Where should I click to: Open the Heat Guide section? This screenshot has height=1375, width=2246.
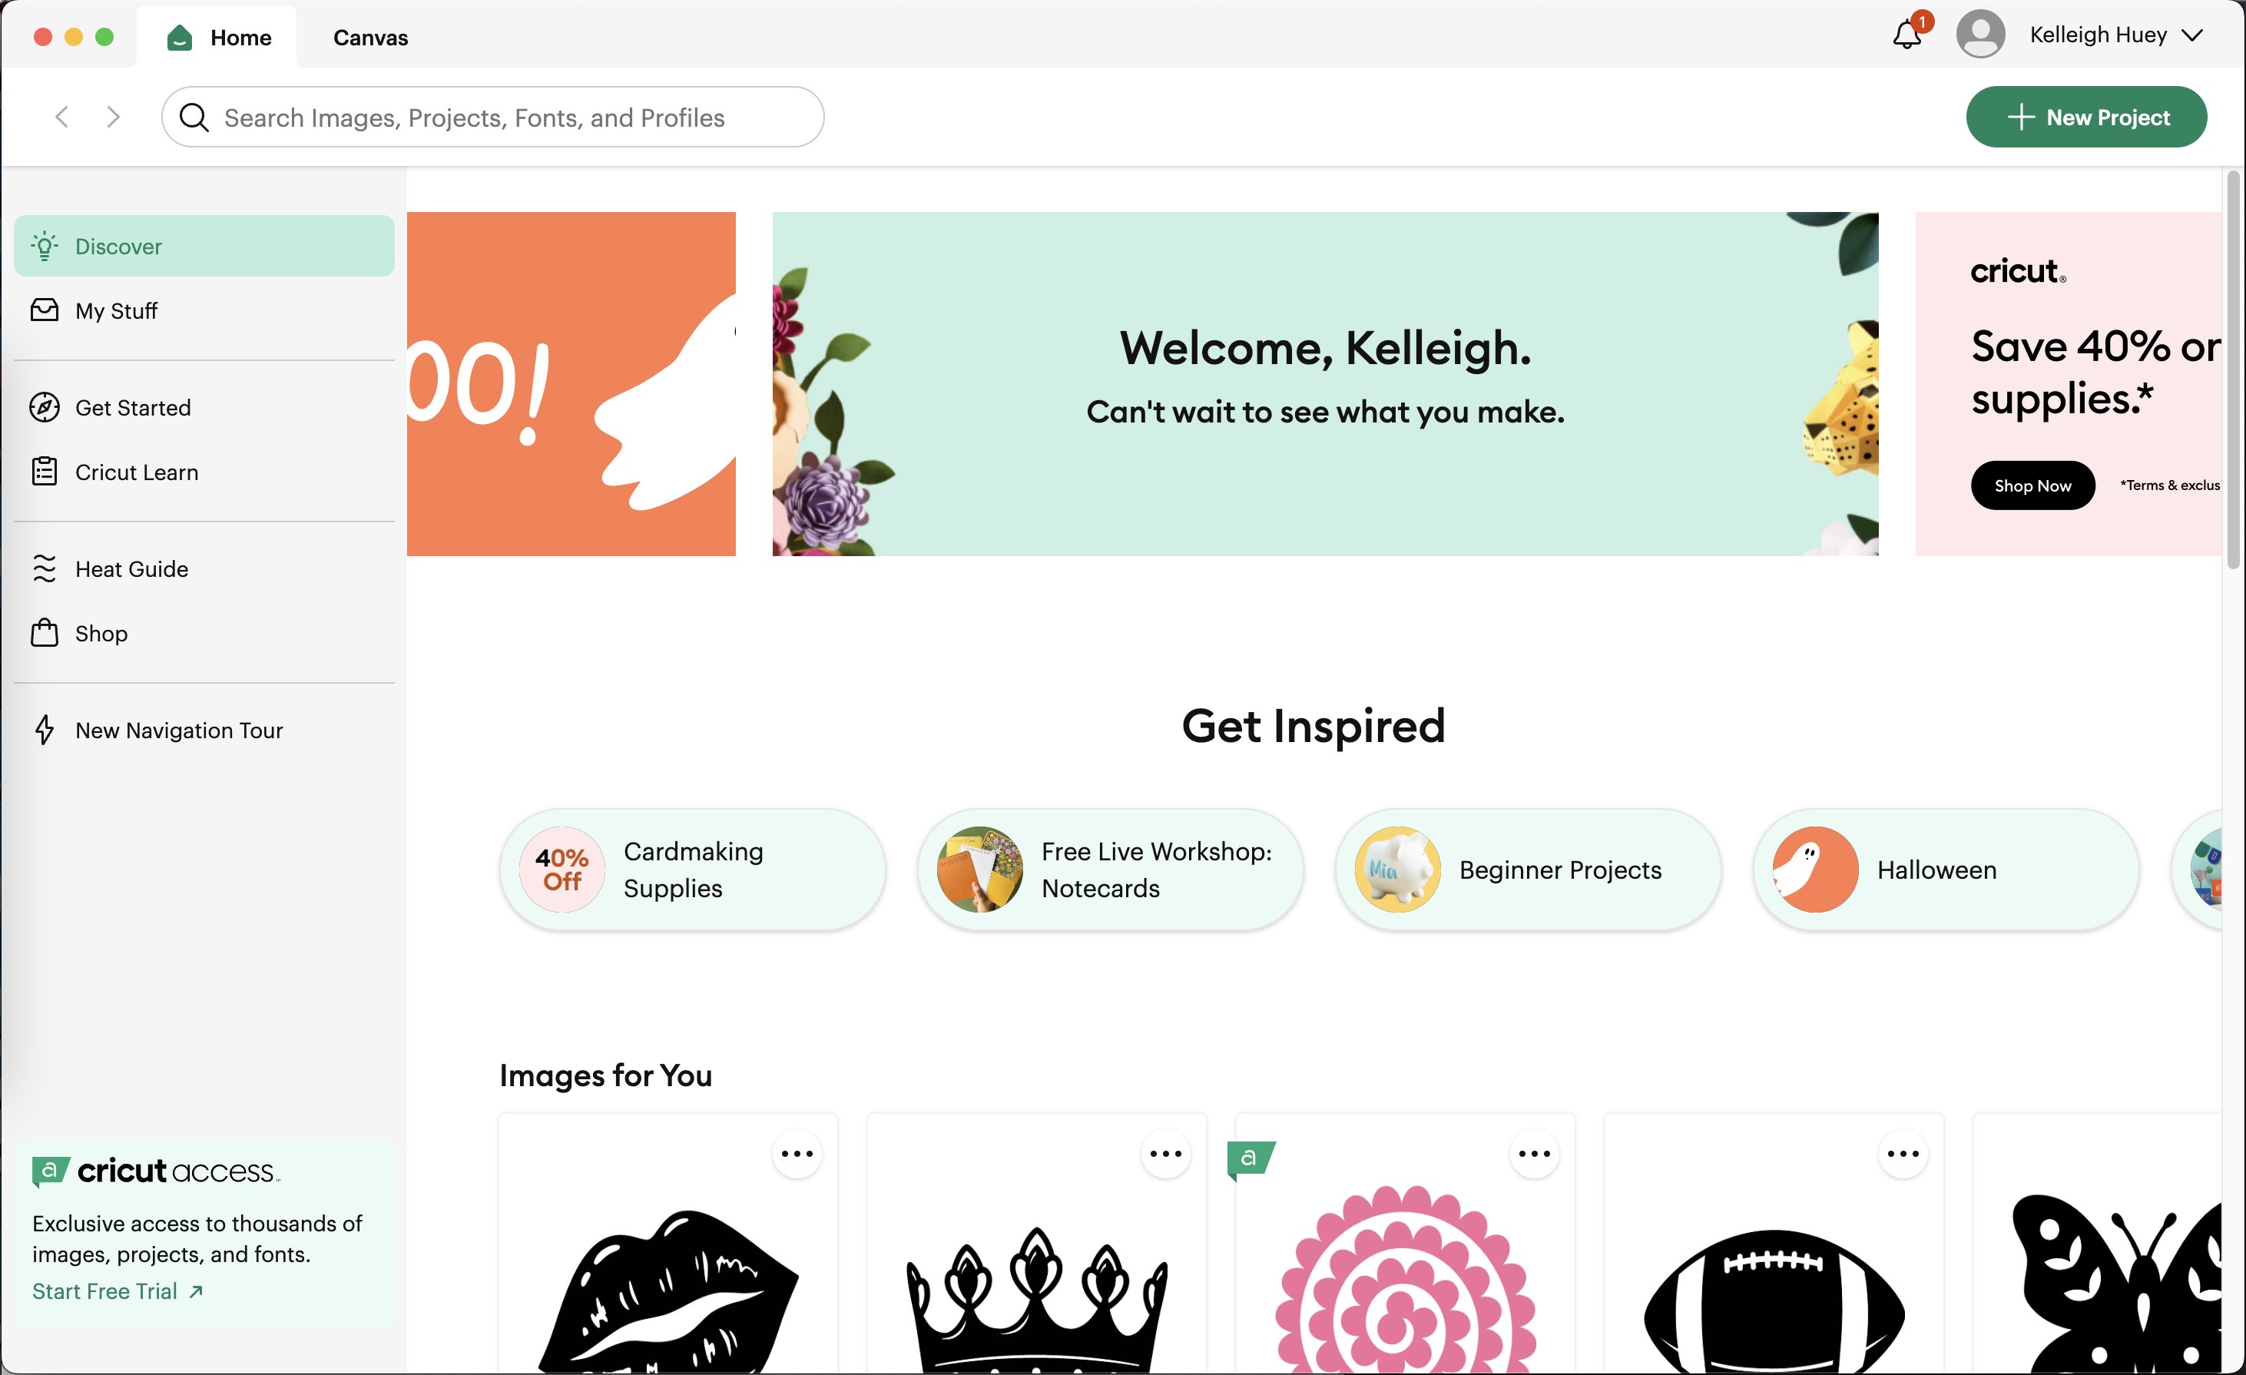point(131,568)
